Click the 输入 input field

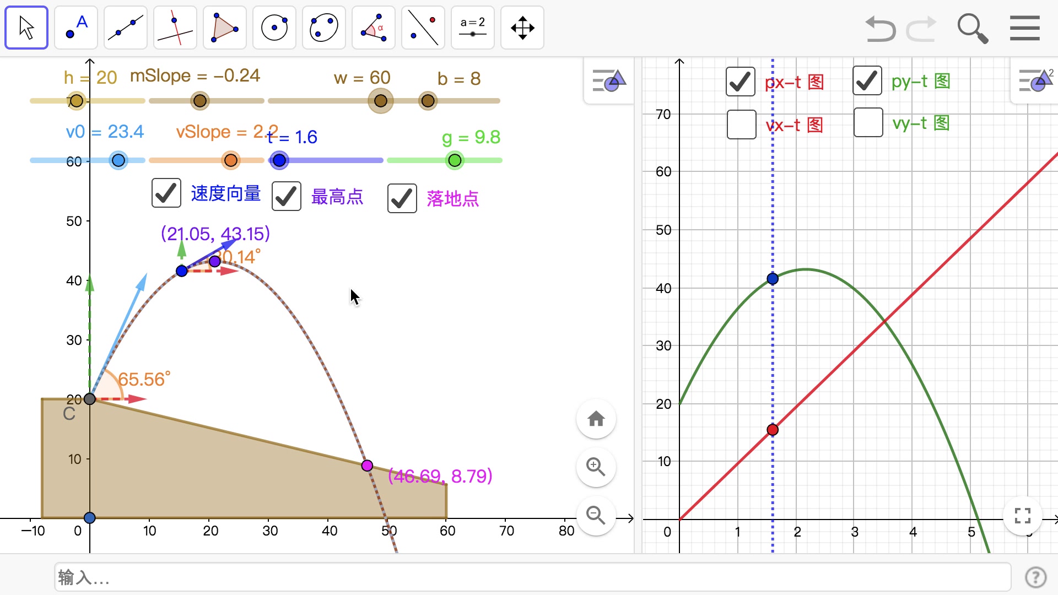point(220,577)
